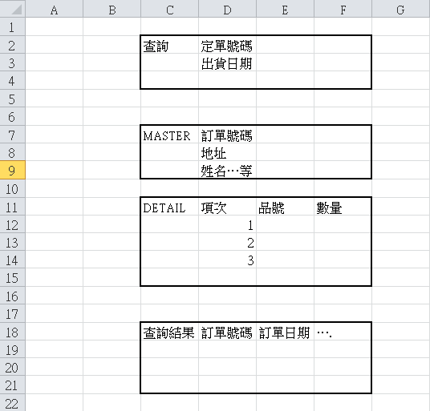This screenshot has width=430, height=411.
Task: Click the cell containing 出貨日期
Action: [x=227, y=62]
